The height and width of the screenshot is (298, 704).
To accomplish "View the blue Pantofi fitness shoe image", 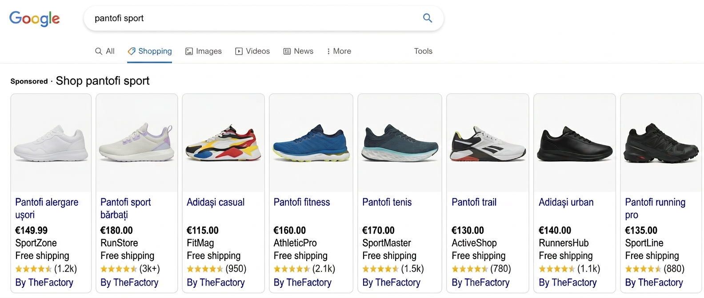I will tap(311, 143).
